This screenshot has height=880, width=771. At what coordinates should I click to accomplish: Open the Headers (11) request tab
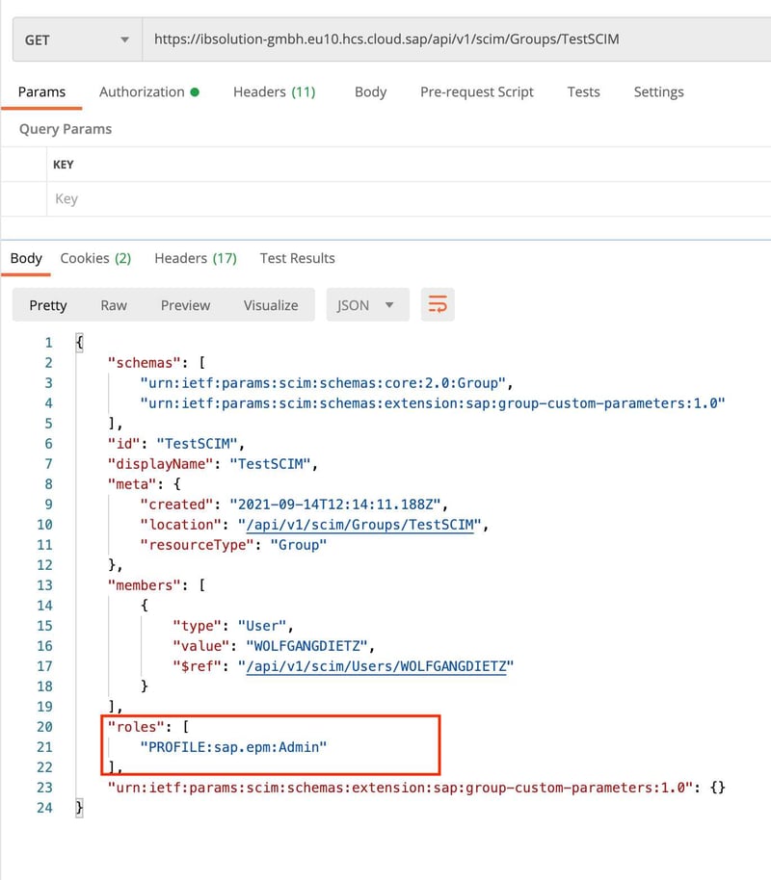[x=274, y=92]
